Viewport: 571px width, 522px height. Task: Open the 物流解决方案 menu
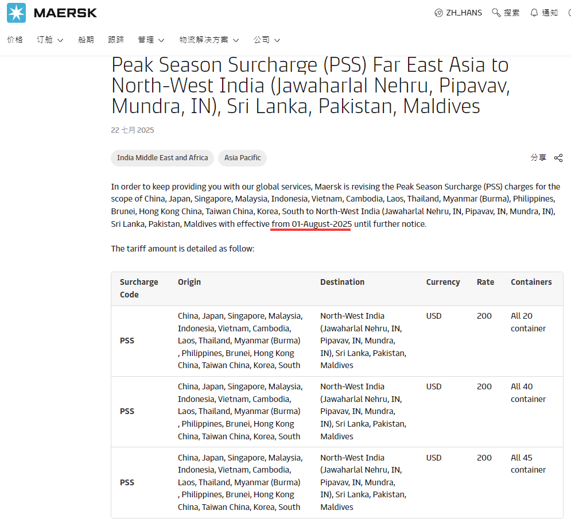(204, 40)
